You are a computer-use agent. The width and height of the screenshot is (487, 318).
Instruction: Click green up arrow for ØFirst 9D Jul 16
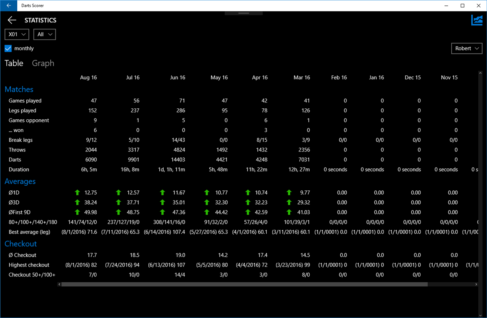click(118, 212)
